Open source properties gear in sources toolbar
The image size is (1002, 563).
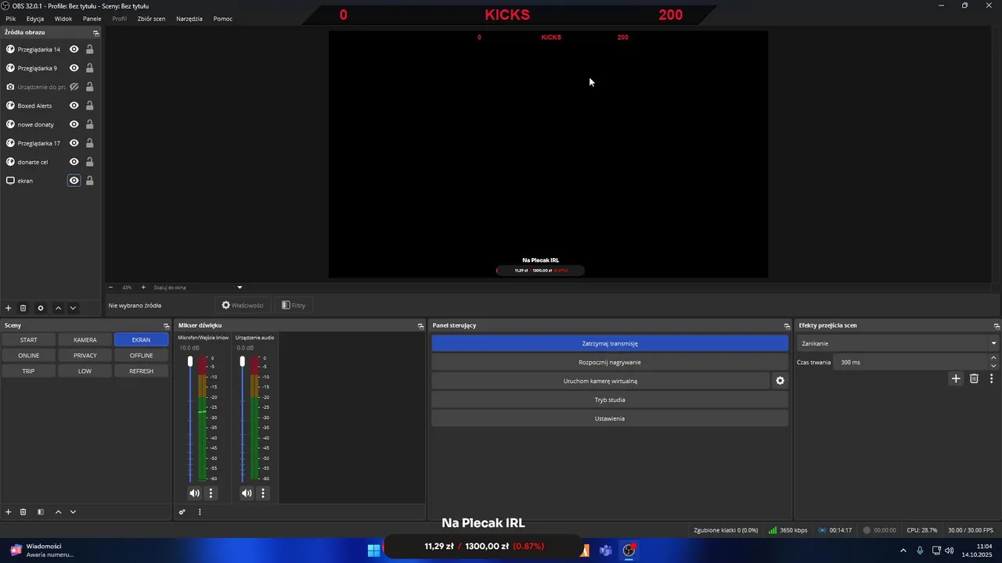click(x=41, y=308)
